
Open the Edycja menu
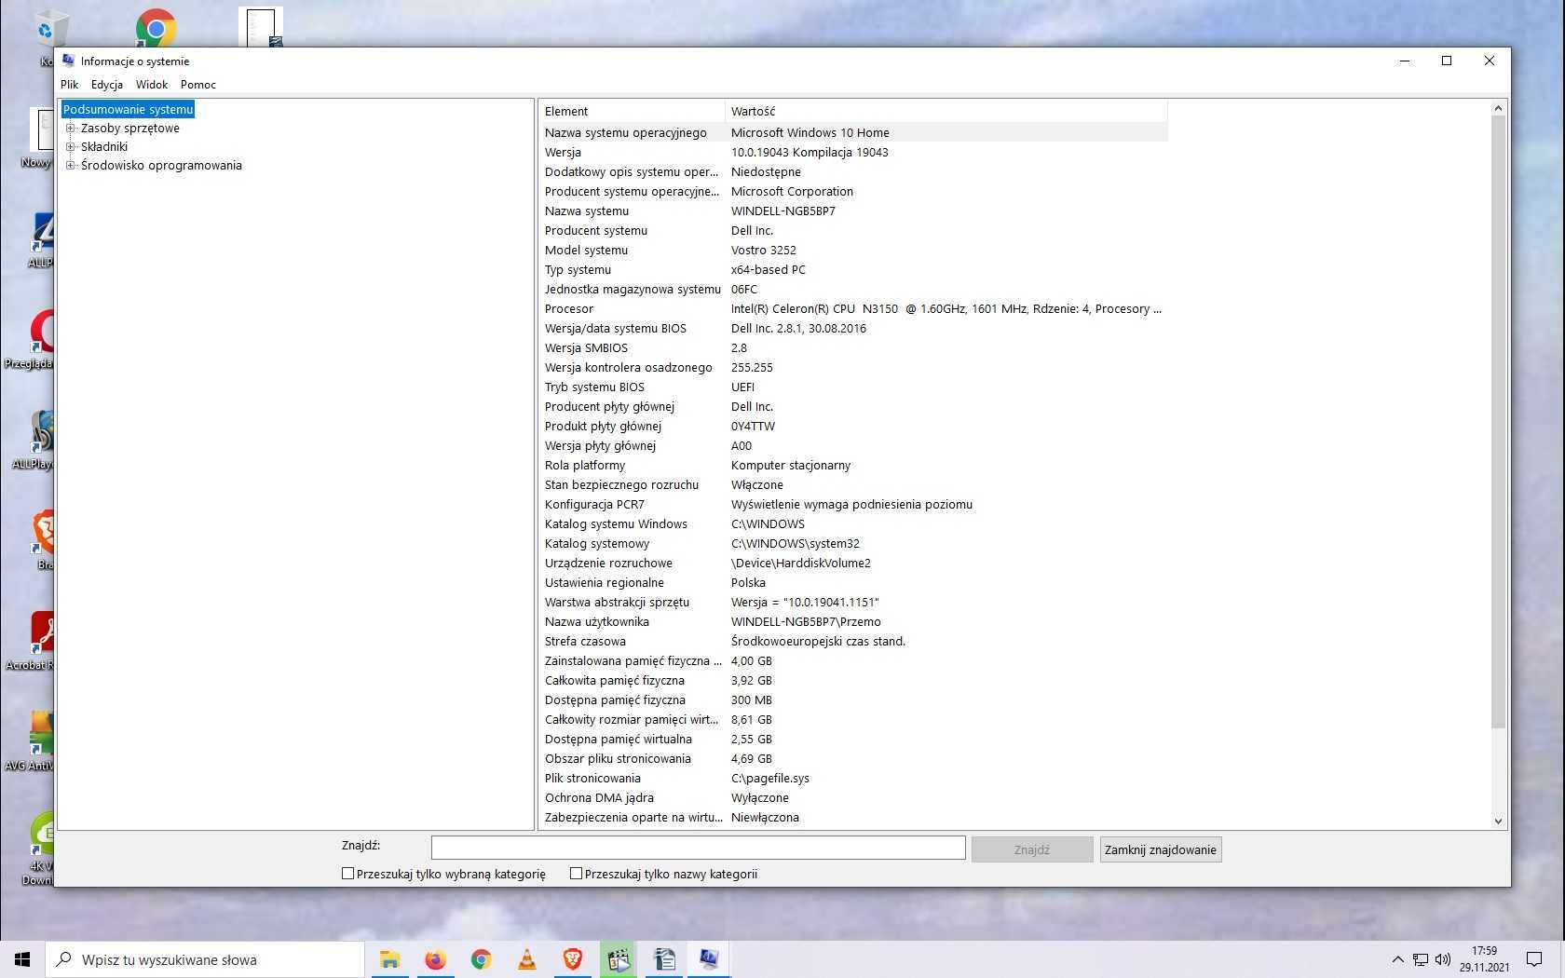(107, 85)
